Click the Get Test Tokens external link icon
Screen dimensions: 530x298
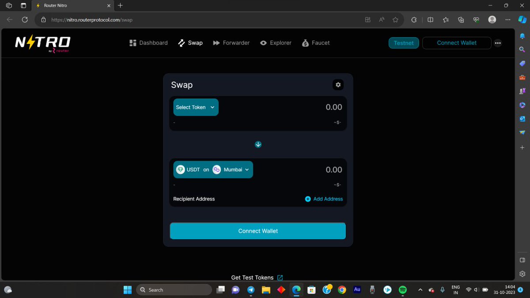280,278
